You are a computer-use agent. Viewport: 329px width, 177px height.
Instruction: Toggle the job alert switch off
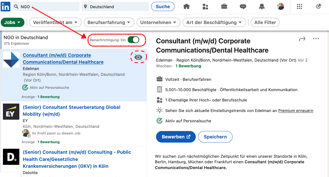coord(133,40)
